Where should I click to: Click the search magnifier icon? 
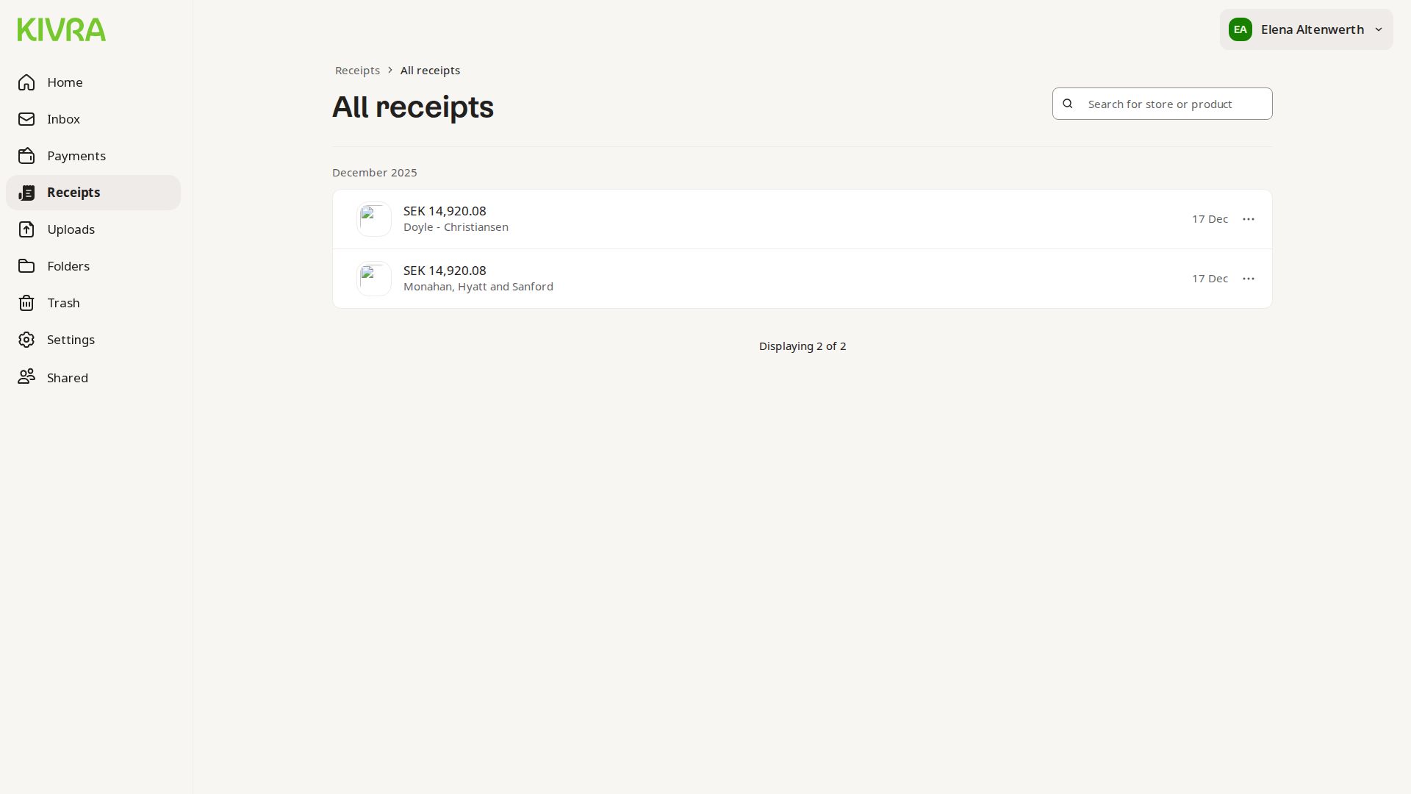point(1068,104)
